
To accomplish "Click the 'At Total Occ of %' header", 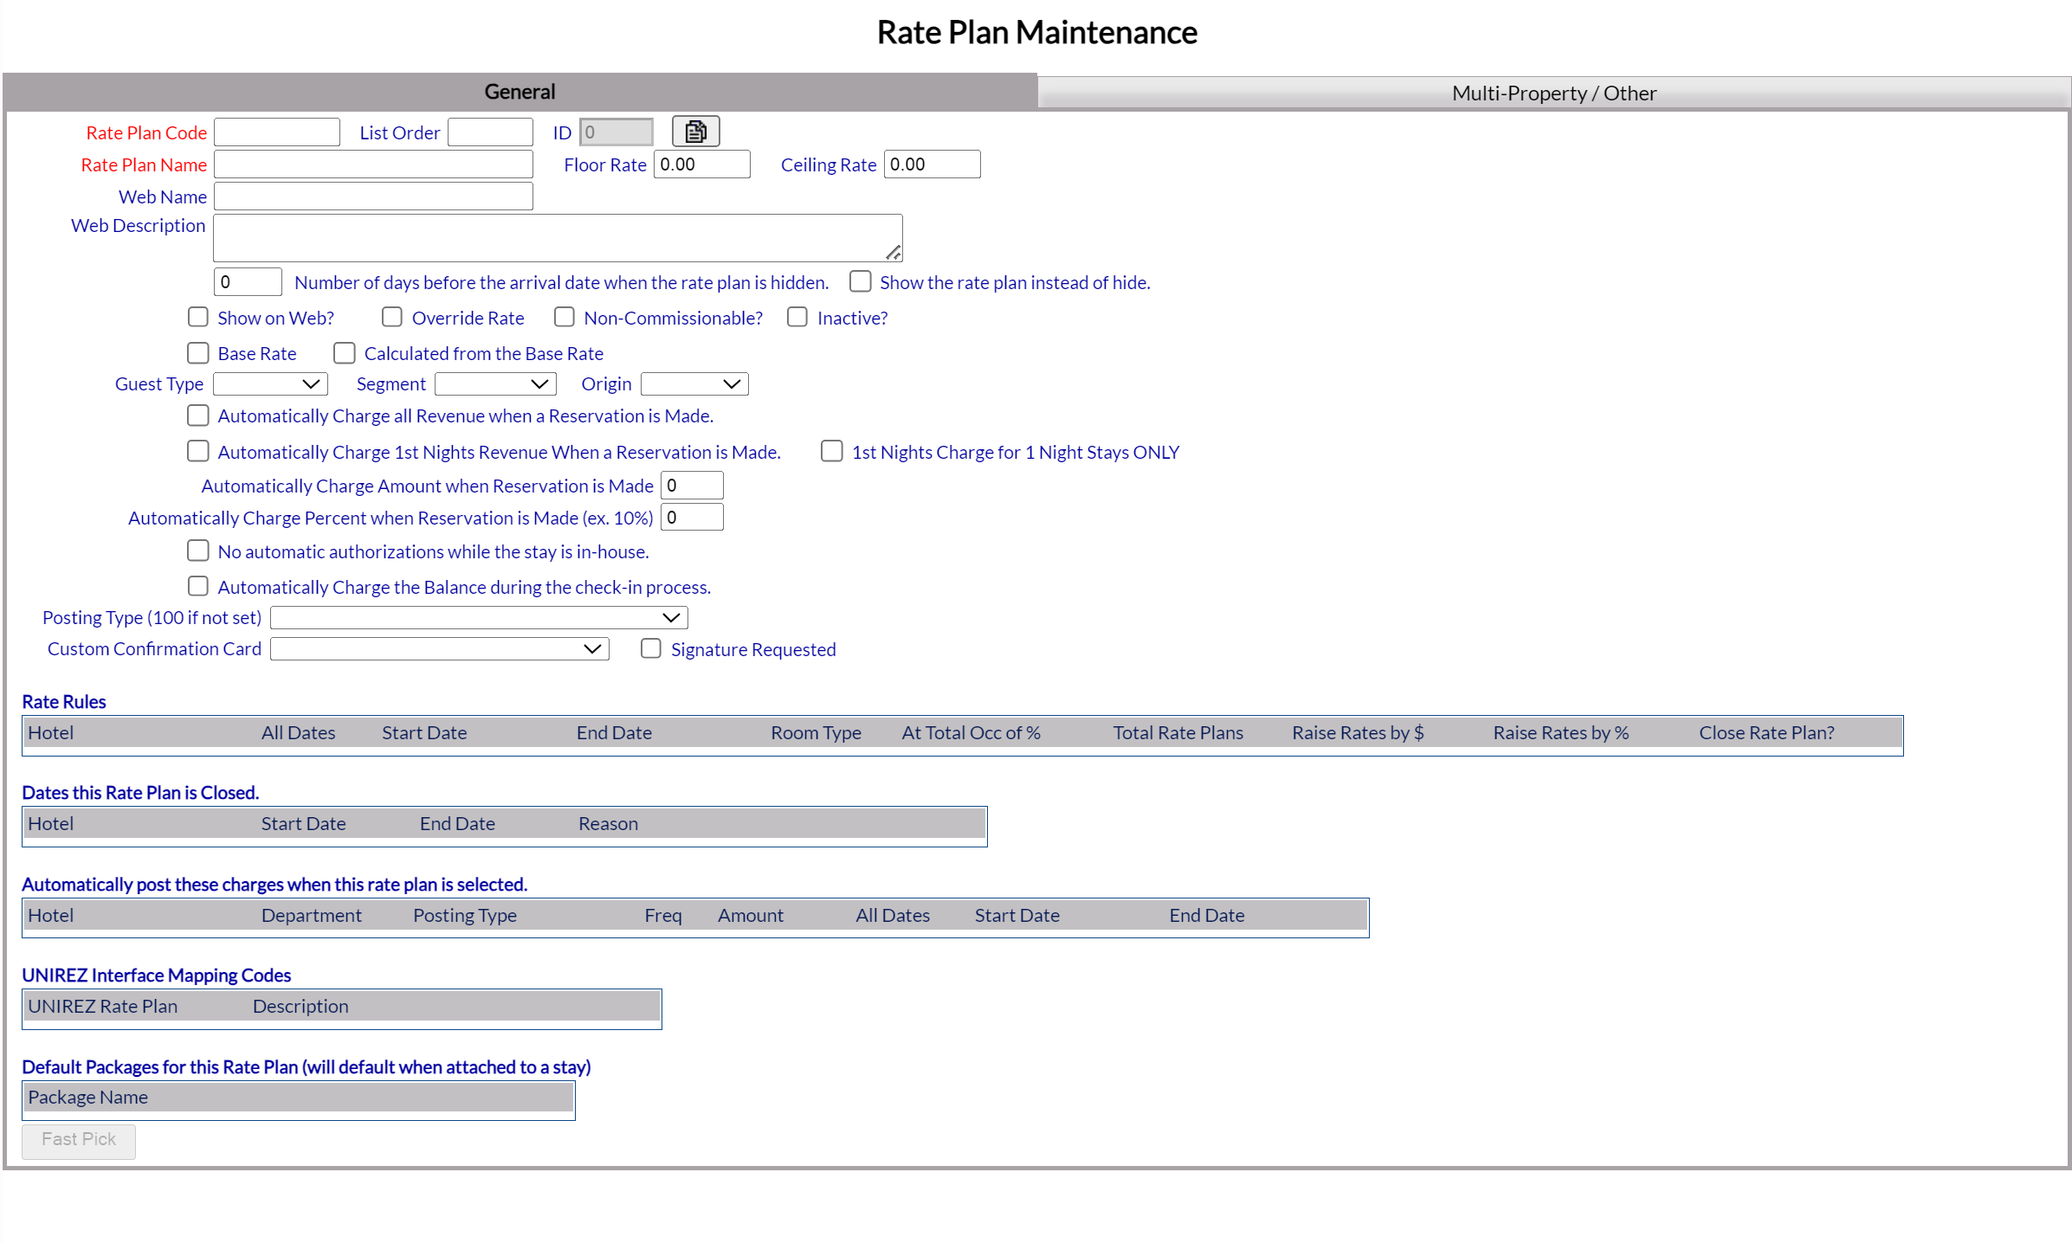I will point(971,732).
